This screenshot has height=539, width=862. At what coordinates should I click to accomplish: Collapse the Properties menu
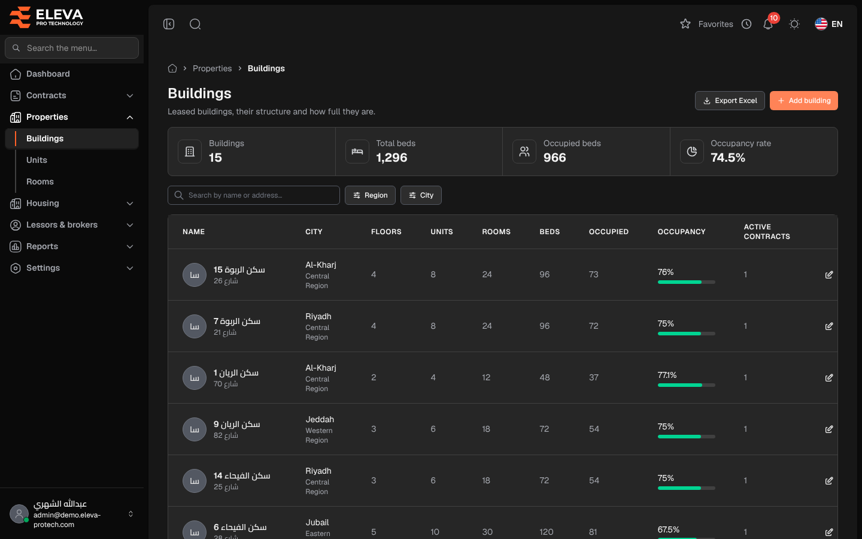72,117
